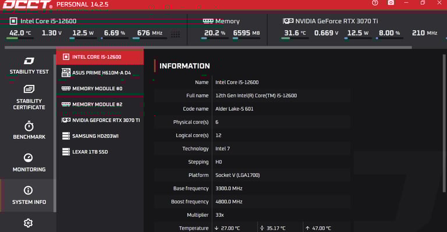Click CPU temperature 42.0 °C reading
The height and width of the screenshot is (232, 447).
pyautogui.click(x=20, y=33)
